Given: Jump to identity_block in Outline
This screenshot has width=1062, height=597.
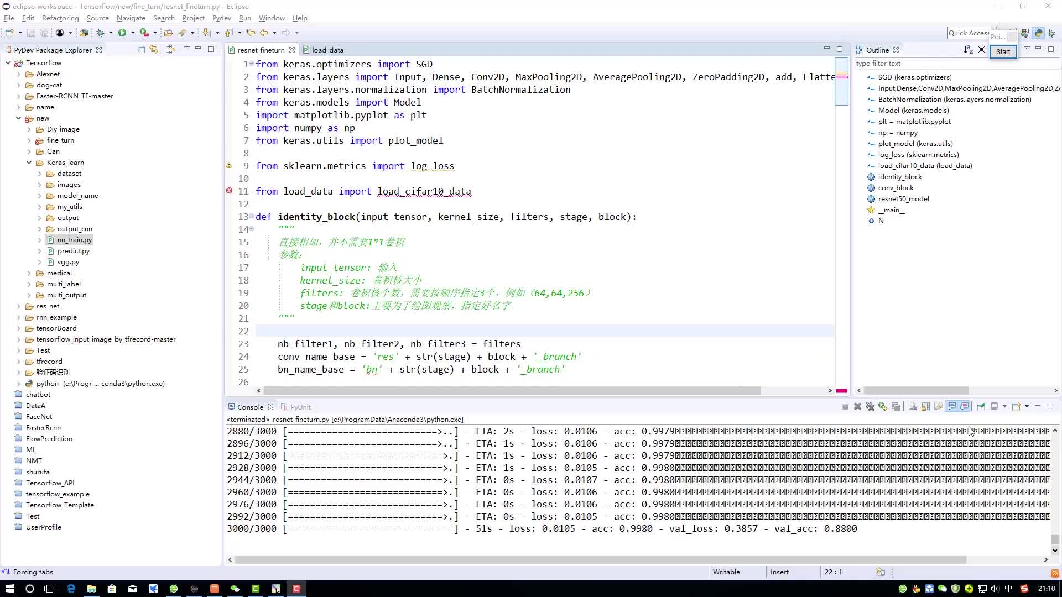Looking at the screenshot, I should click(899, 177).
